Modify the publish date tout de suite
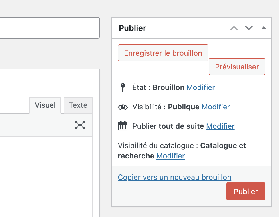The image size is (279, 217). tap(220, 126)
